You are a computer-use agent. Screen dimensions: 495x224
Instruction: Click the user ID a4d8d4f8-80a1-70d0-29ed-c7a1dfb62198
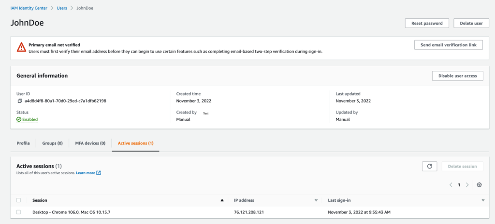pos(65,101)
